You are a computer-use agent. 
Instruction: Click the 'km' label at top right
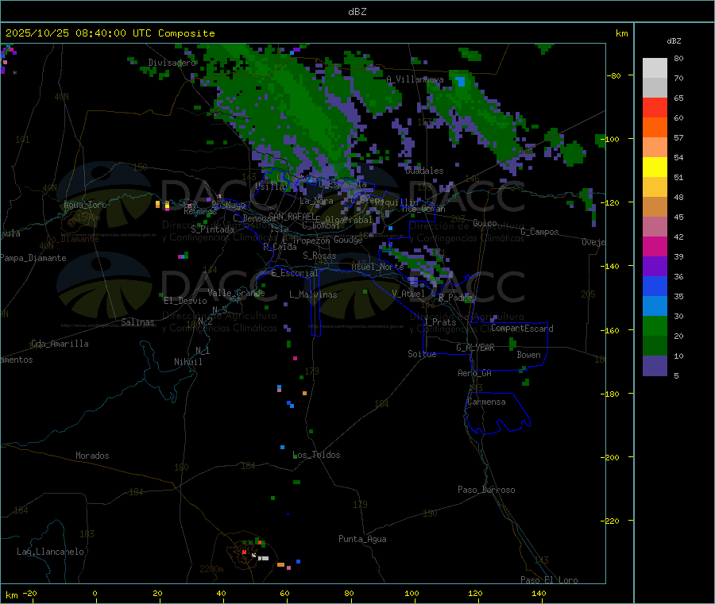tap(621, 33)
